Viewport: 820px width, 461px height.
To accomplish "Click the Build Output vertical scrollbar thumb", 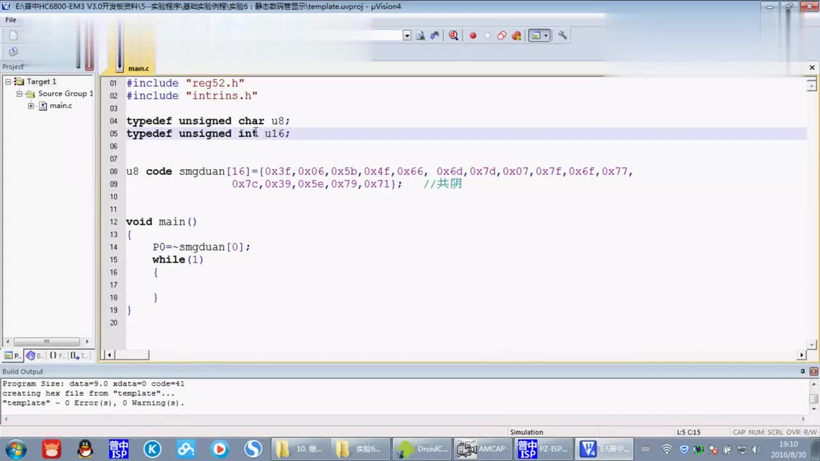I will (x=814, y=399).
